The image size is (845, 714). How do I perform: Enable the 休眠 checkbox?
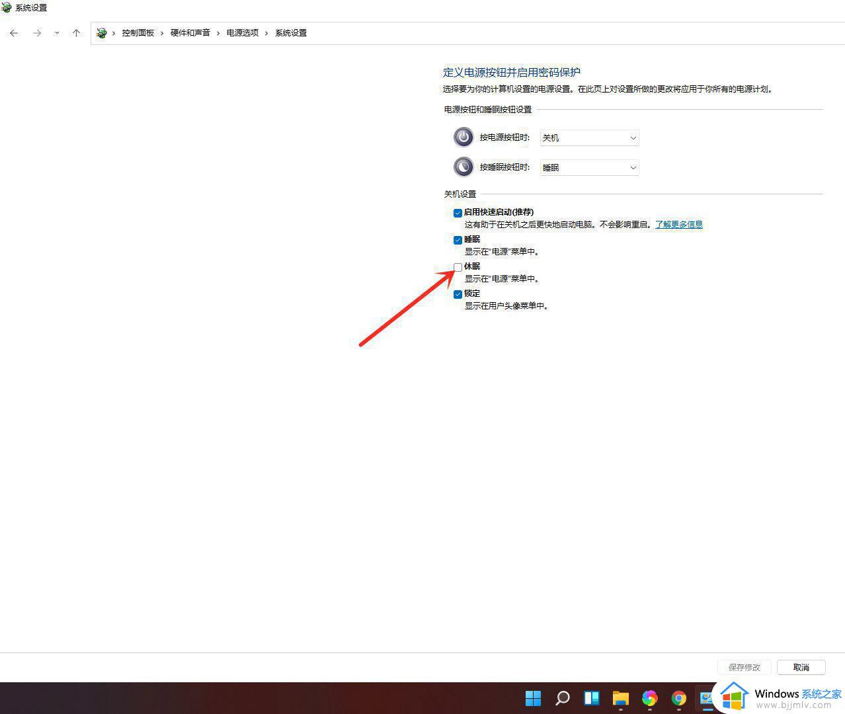(458, 267)
